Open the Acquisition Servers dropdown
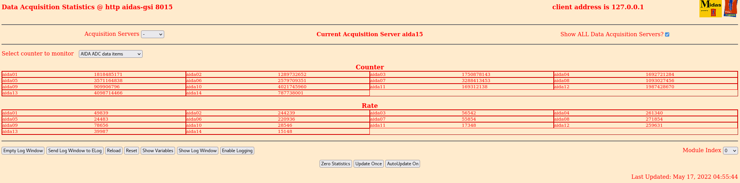Image resolution: width=740 pixels, height=183 pixels. pyautogui.click(x=153, y=34)
